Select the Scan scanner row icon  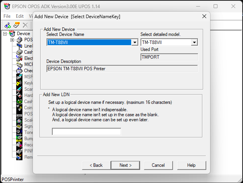19,89
